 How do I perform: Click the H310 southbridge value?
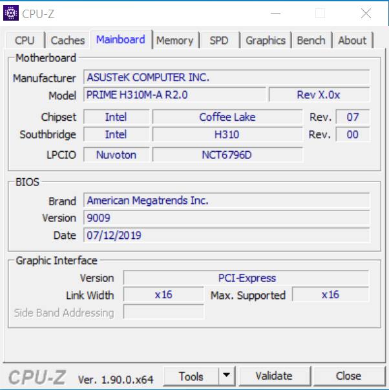(x=227, y=134)
